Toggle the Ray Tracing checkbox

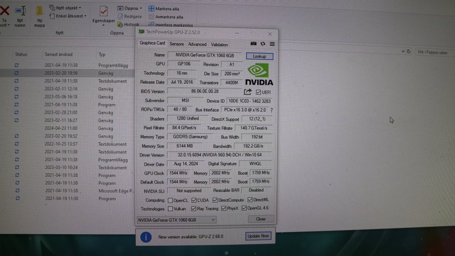(x=194, y=209)
